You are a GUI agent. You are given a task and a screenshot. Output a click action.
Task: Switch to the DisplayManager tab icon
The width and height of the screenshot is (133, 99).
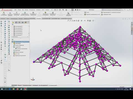26,23
